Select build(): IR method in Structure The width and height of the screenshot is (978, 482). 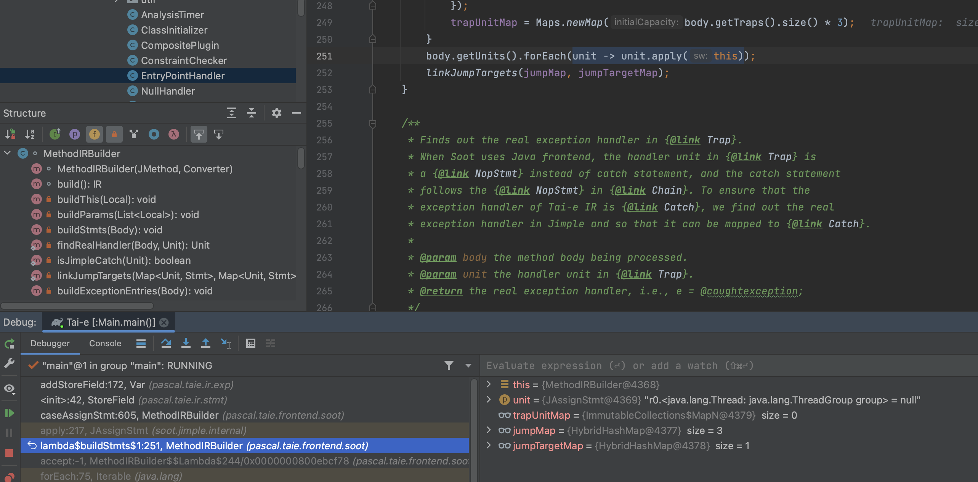click(79, 184)
